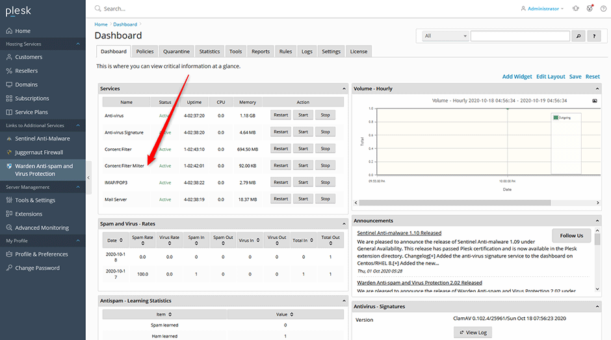The image size is (611, 340).
Task: Collapse the Hosting Services section
Action: click(79, 44)
